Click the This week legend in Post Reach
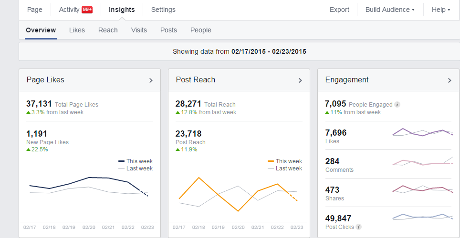The image size is (460, 238). click(284, 161)
